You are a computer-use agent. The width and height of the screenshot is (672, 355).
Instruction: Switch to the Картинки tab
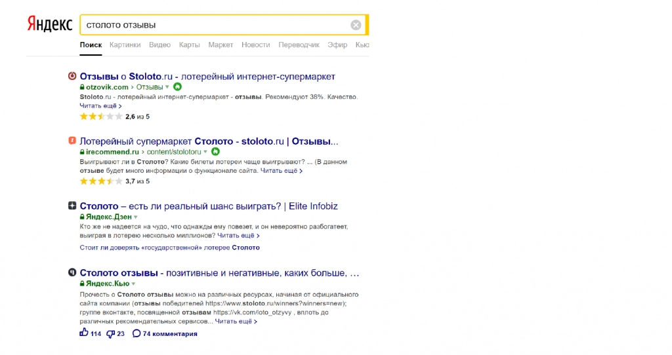pyautogui.click(x=125, y=45)
